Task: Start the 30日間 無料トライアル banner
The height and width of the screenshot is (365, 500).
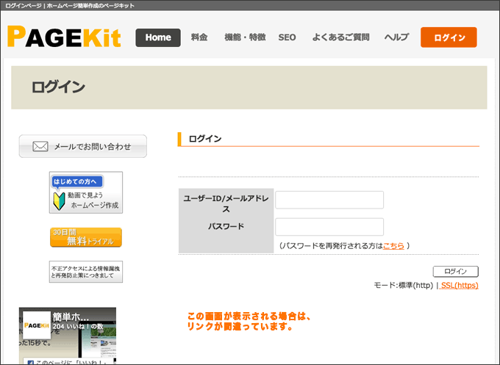Action: coord(86,237)
